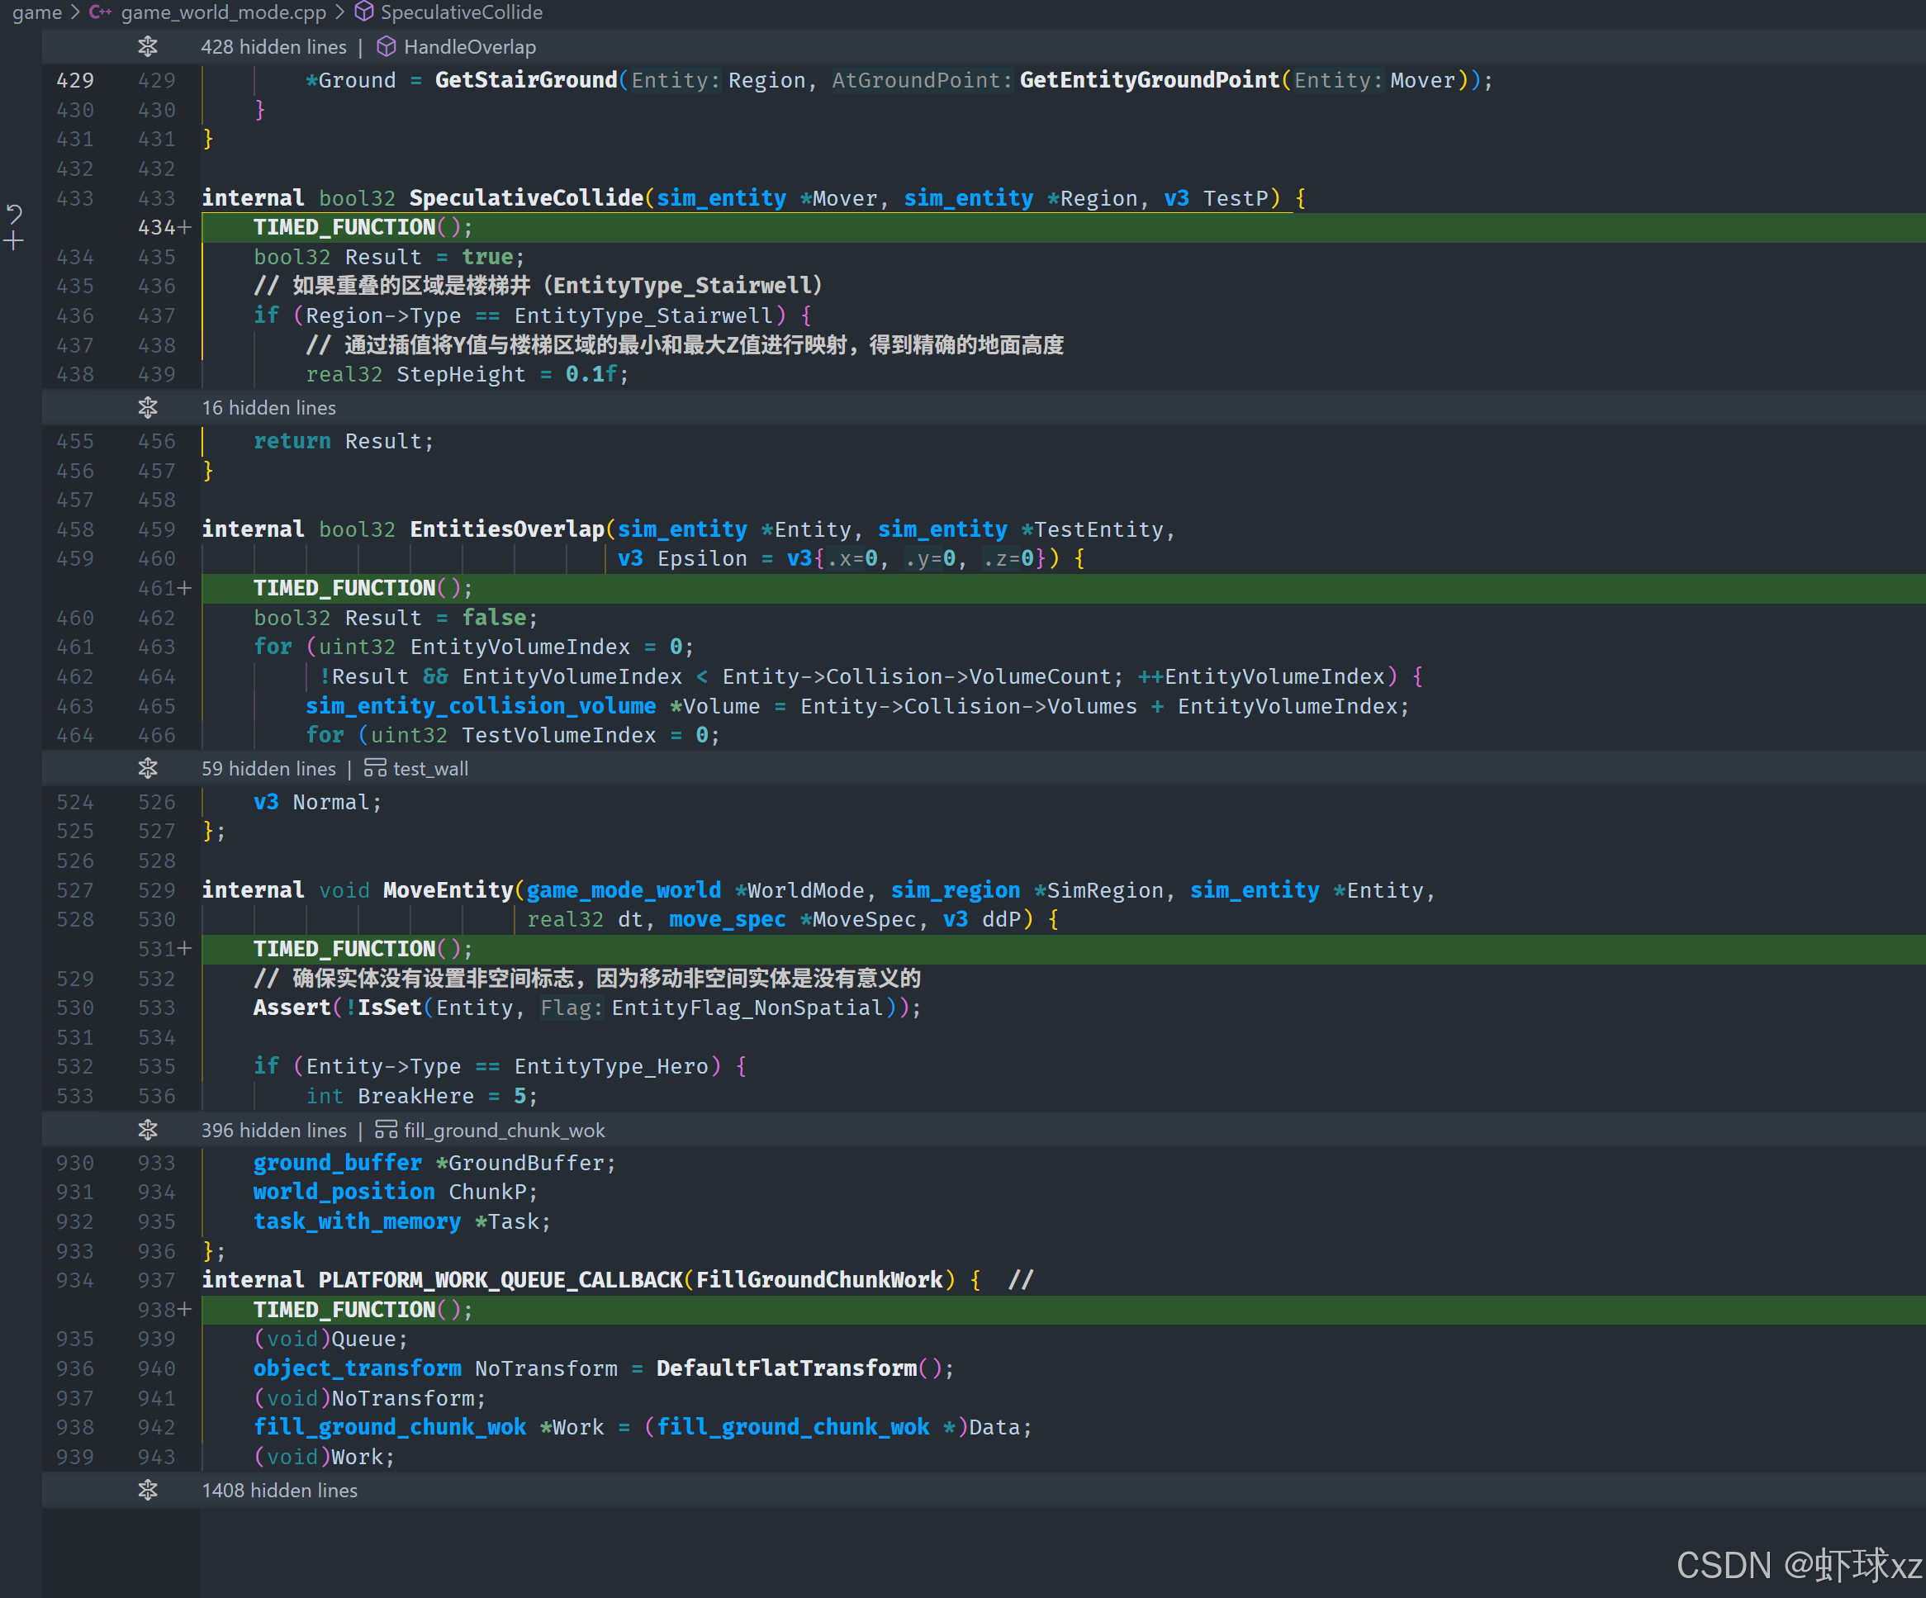
Task: Click the HandleOverlap cube icon
Action: (x=387, y=47)
